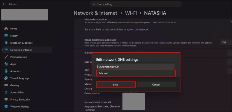Open Windows Update page
The image size is (232, 112).
coord(27,107)
